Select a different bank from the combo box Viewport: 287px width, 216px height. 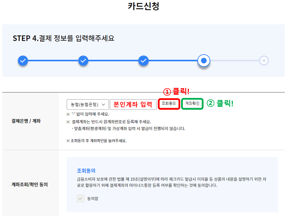pos(87,104)
